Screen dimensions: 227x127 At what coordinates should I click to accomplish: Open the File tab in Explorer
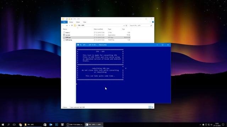(x=64, y=22)
